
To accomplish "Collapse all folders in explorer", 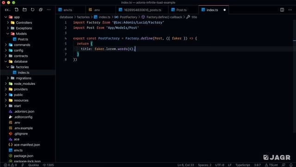I will [41, 10].
